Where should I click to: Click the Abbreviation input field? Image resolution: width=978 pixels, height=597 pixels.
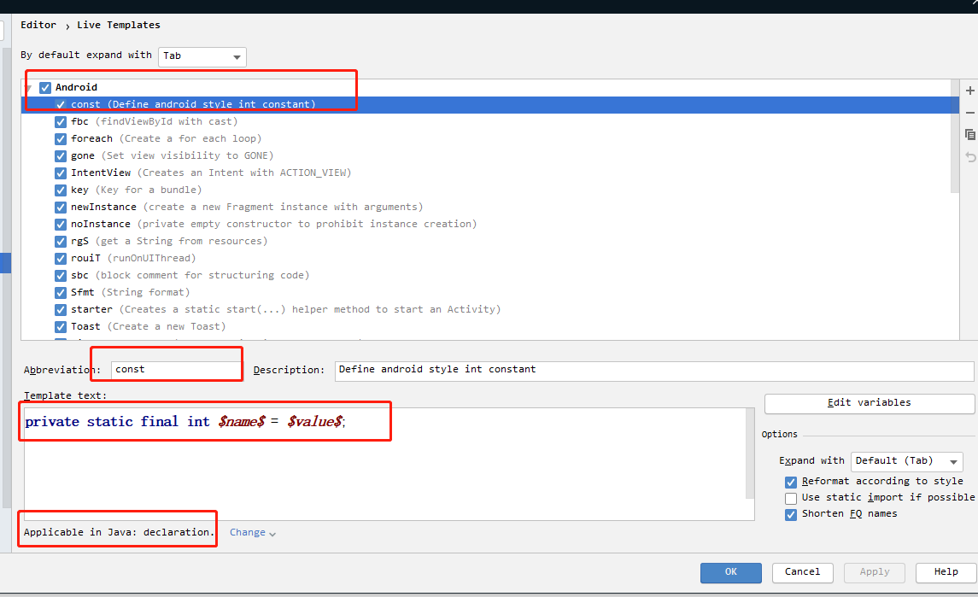[x=176, y=370]
